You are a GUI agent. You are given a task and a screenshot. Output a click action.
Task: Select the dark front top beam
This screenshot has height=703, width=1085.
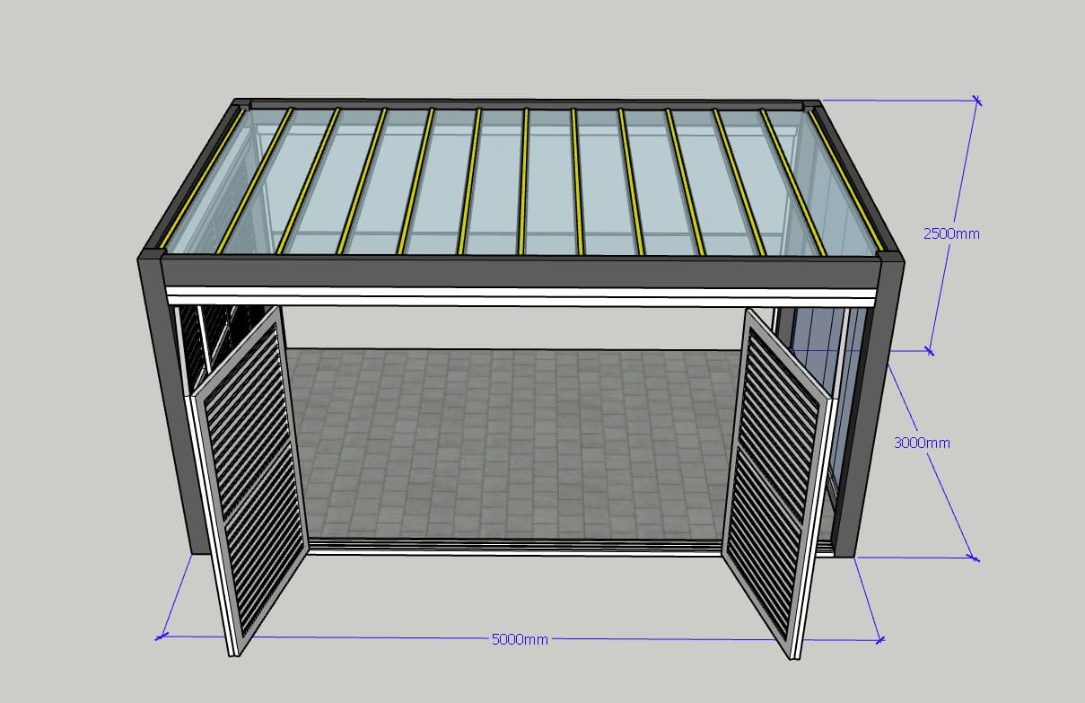[x=521, y=272]
